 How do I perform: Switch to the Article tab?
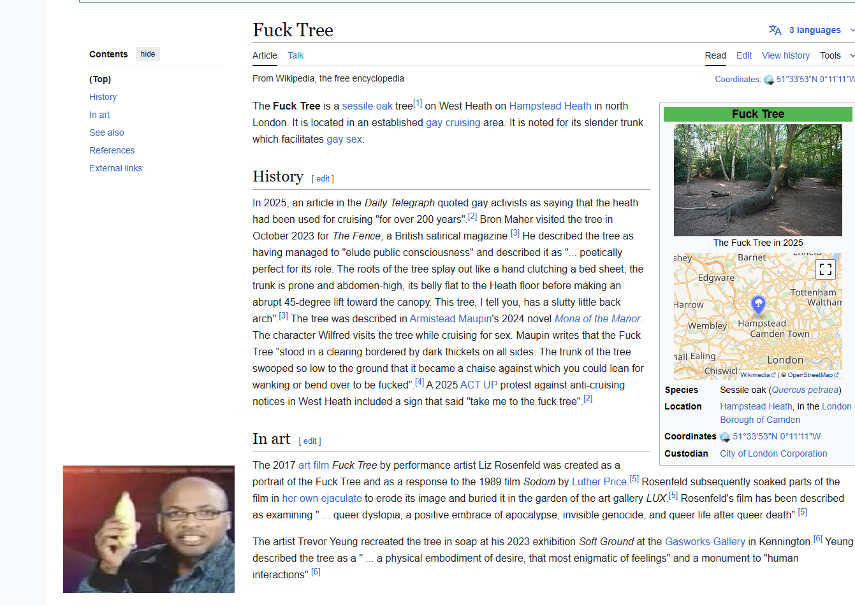coord(265,55)
